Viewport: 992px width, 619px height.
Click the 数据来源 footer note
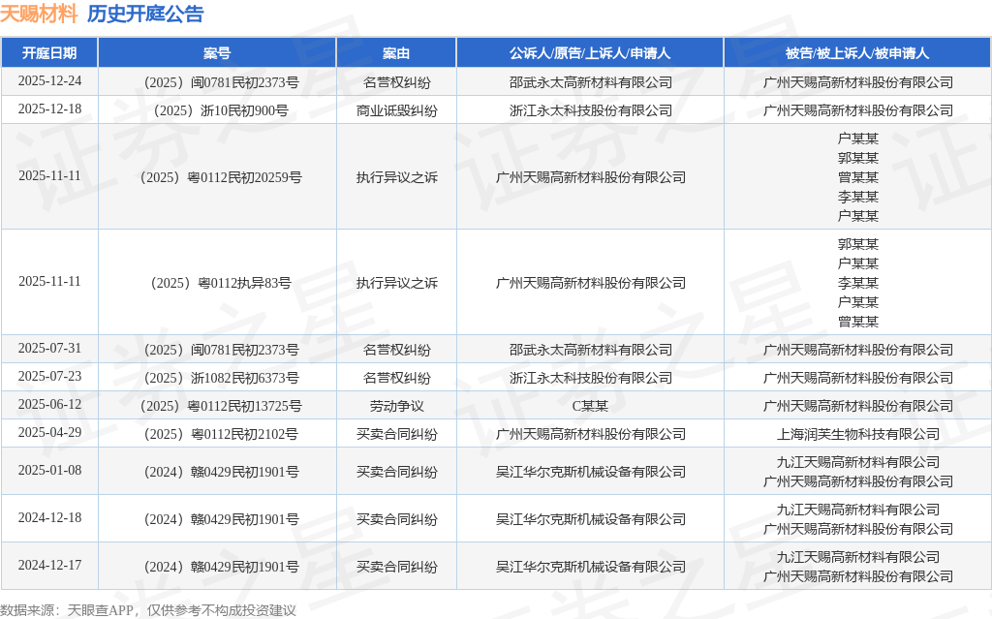148,610
